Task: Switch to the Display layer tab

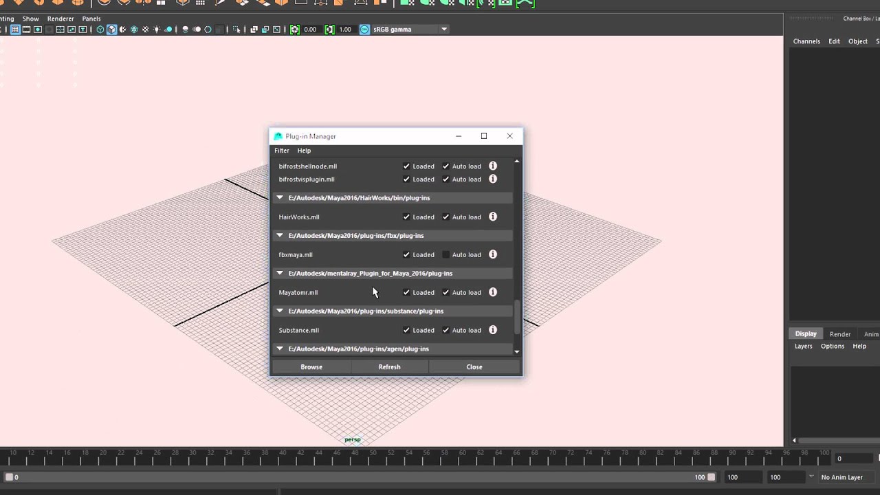Action: [x=806, y=333]
